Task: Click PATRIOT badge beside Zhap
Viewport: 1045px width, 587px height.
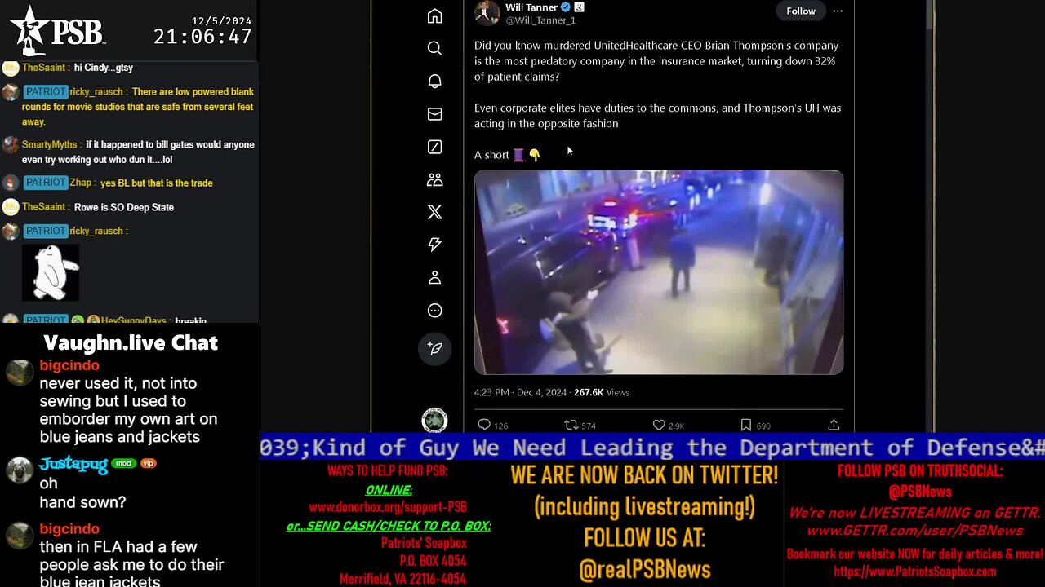Action: coord(45,183)
